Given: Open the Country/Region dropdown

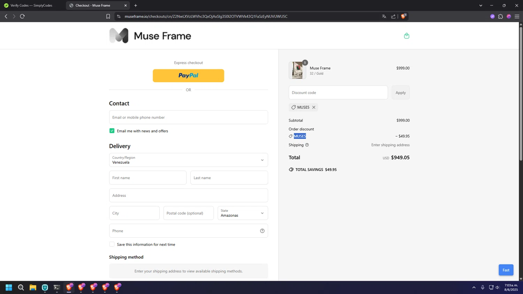Looking at the screenshot, I should tap(189, 160).
